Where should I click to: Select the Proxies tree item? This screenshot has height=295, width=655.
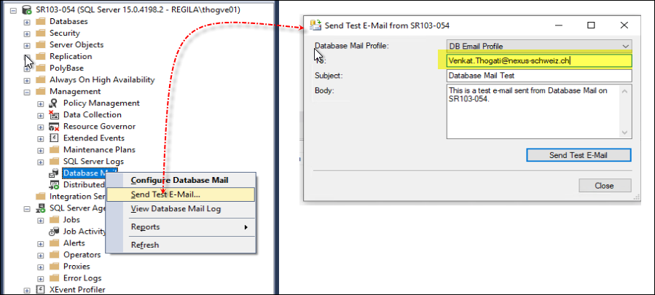[77, 267]
